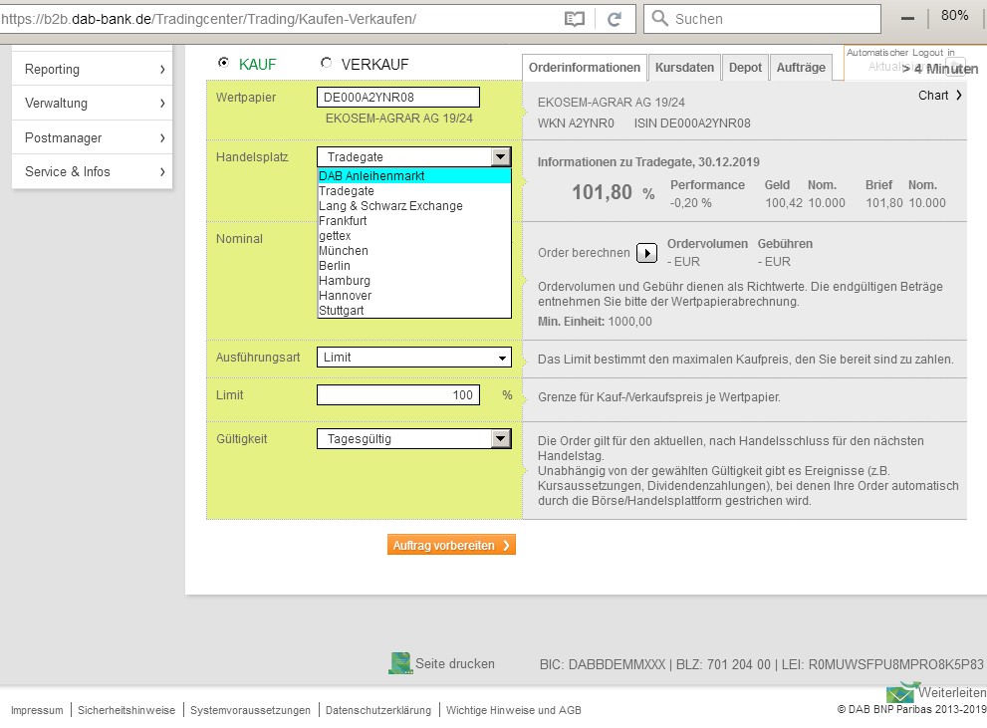Open the Impressum link
Viewport: 987px width, 728px height.
37,710
